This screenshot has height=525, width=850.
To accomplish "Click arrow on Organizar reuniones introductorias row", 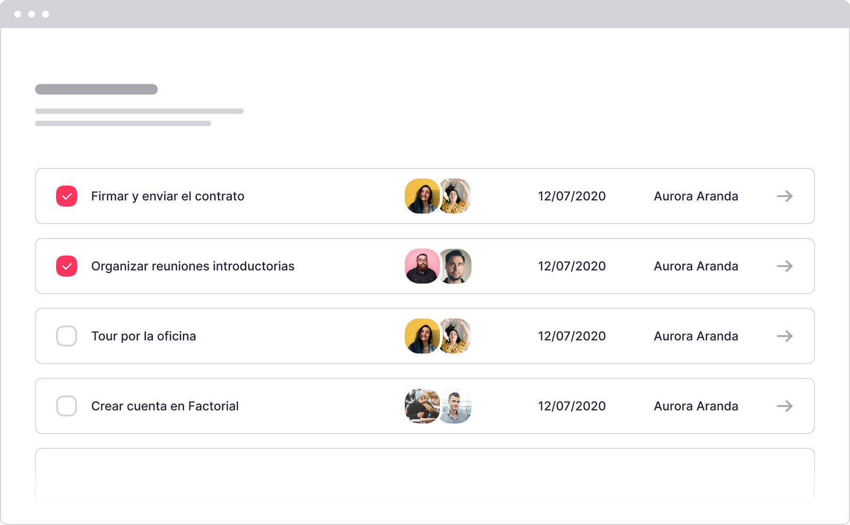I will coord(785,266).
